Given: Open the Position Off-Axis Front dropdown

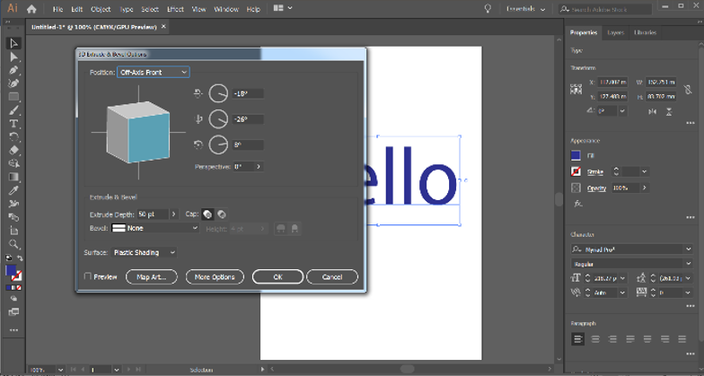Looking at the screenshot, I should 153,72.
